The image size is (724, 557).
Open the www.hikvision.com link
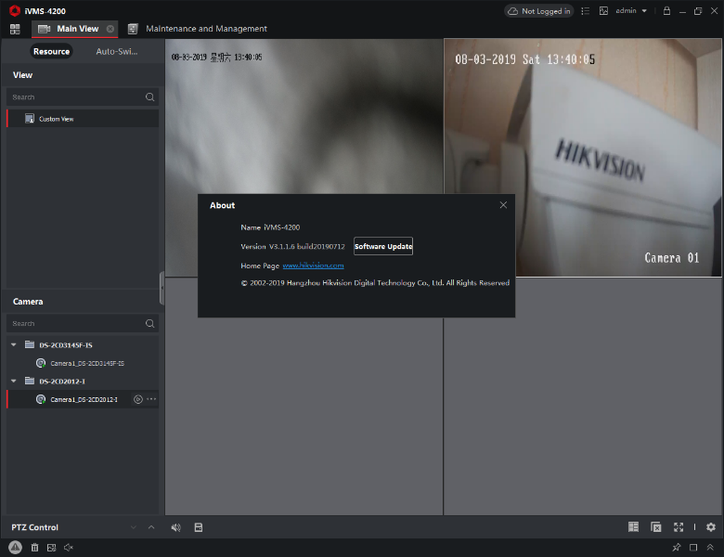point(313,266)
